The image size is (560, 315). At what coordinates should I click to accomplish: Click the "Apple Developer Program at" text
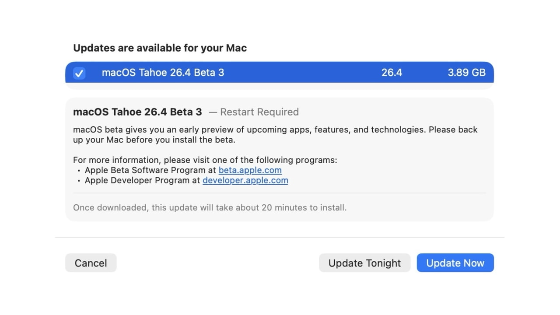pyautogui.click(x=143, y=180)
